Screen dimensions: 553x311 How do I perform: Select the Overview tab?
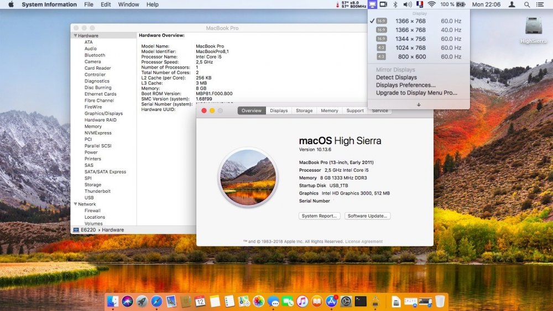click(252, 110)
